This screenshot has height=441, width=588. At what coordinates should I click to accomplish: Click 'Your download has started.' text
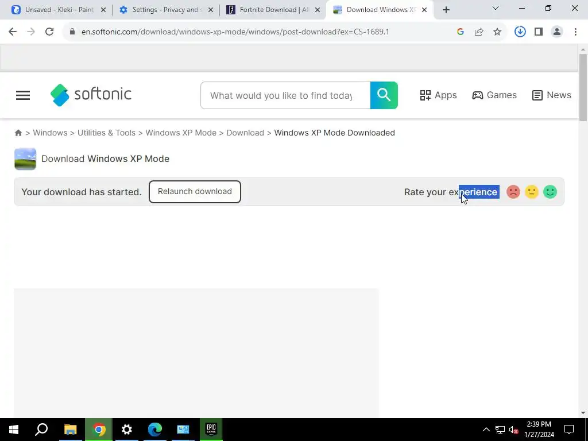point(82,192)
